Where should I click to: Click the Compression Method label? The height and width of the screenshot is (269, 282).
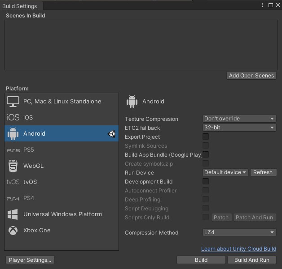click(x=152, y=233)
